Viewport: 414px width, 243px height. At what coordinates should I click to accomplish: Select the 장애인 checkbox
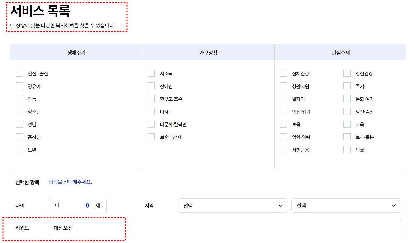click(151, 86)
